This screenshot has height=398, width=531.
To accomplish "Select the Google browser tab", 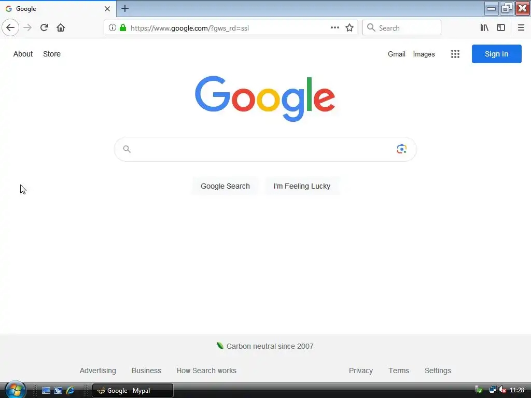I will [x=58, y=9].
